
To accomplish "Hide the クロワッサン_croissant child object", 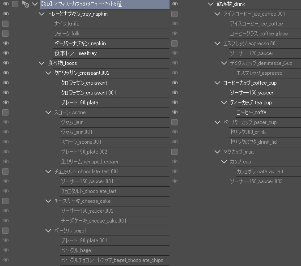I will pyautogui.click(x=5, y=83).
